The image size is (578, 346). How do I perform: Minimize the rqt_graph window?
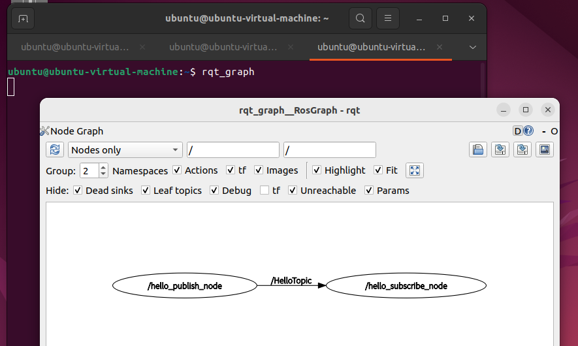504,110
